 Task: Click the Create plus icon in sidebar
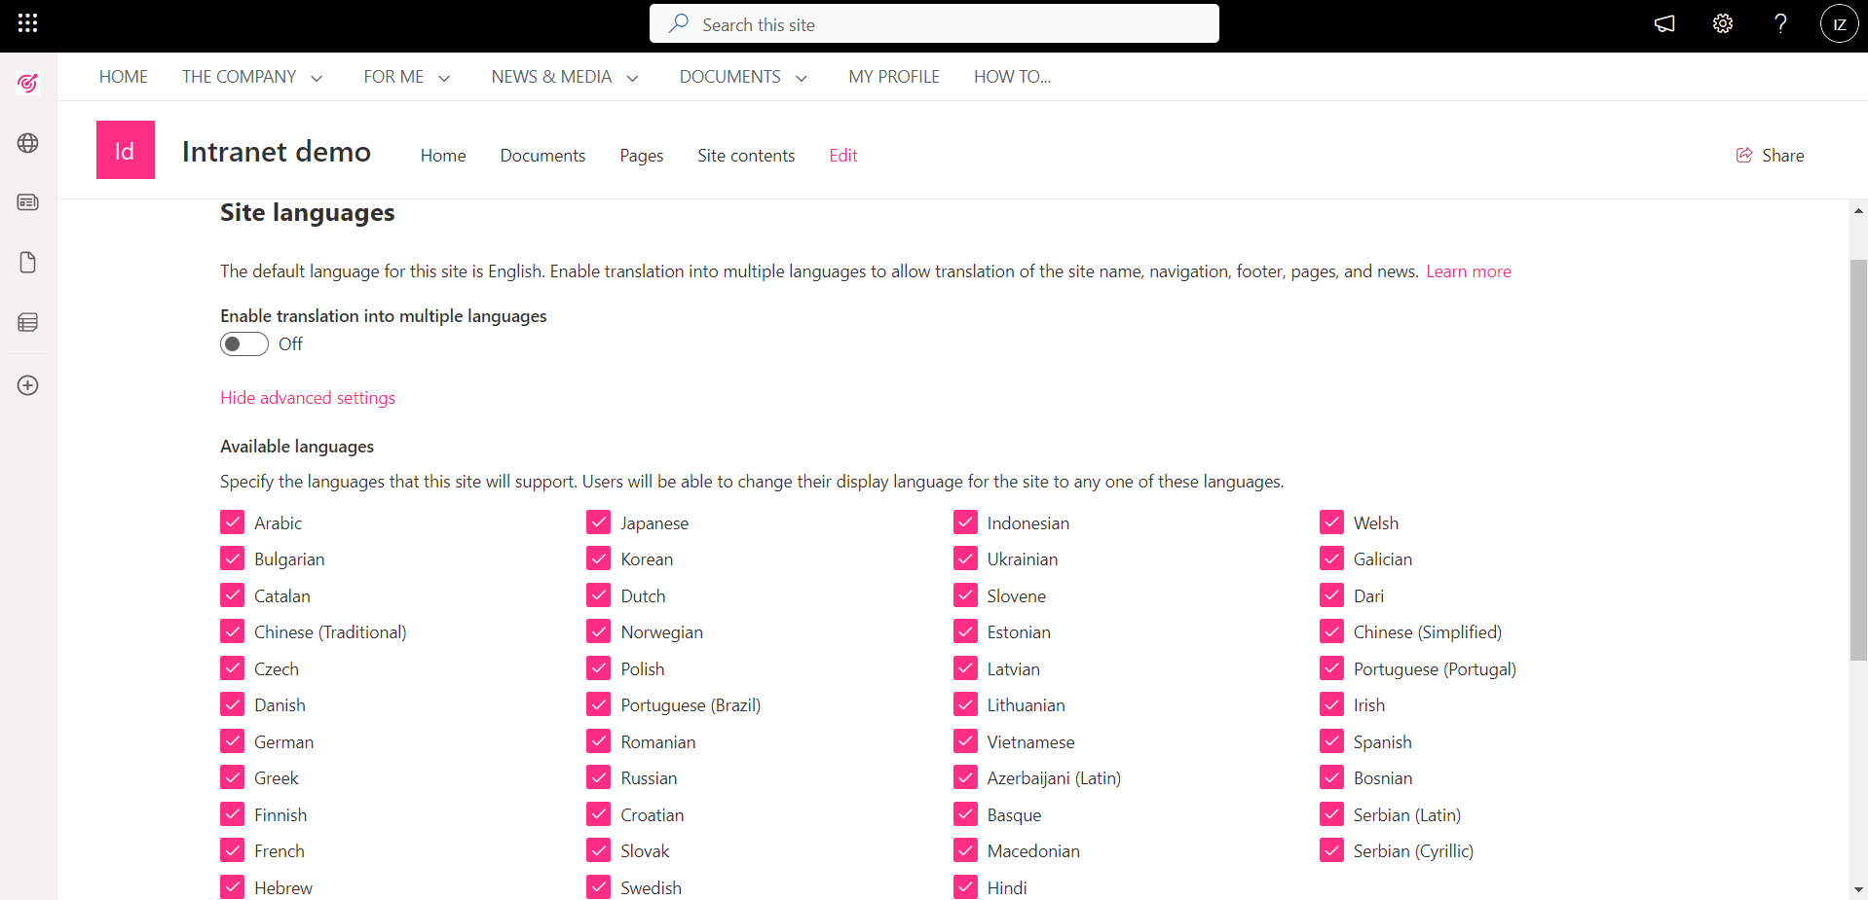pos(28,385)
